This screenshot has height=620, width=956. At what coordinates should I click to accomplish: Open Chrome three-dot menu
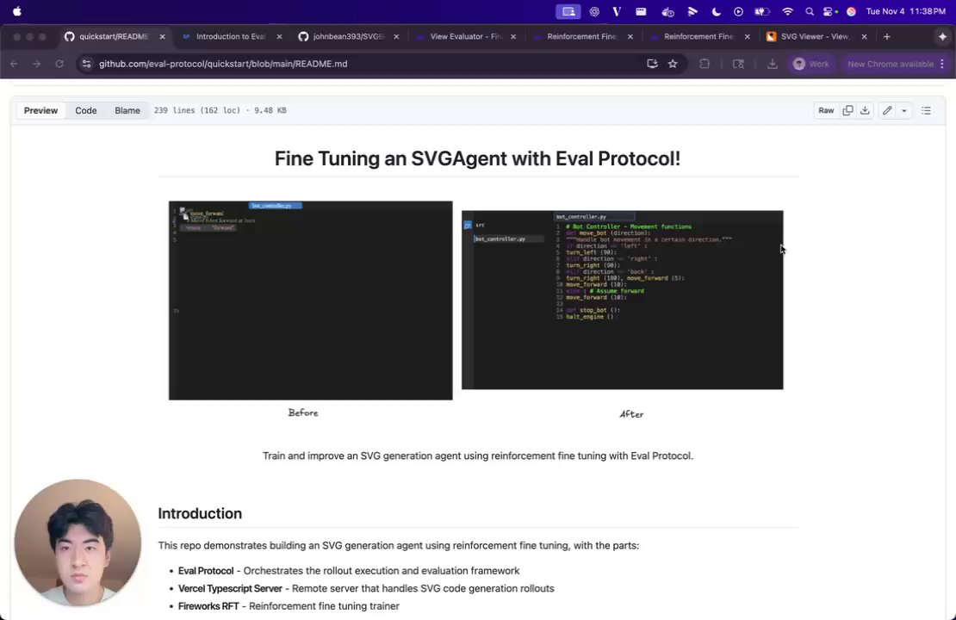coord(942,64)
